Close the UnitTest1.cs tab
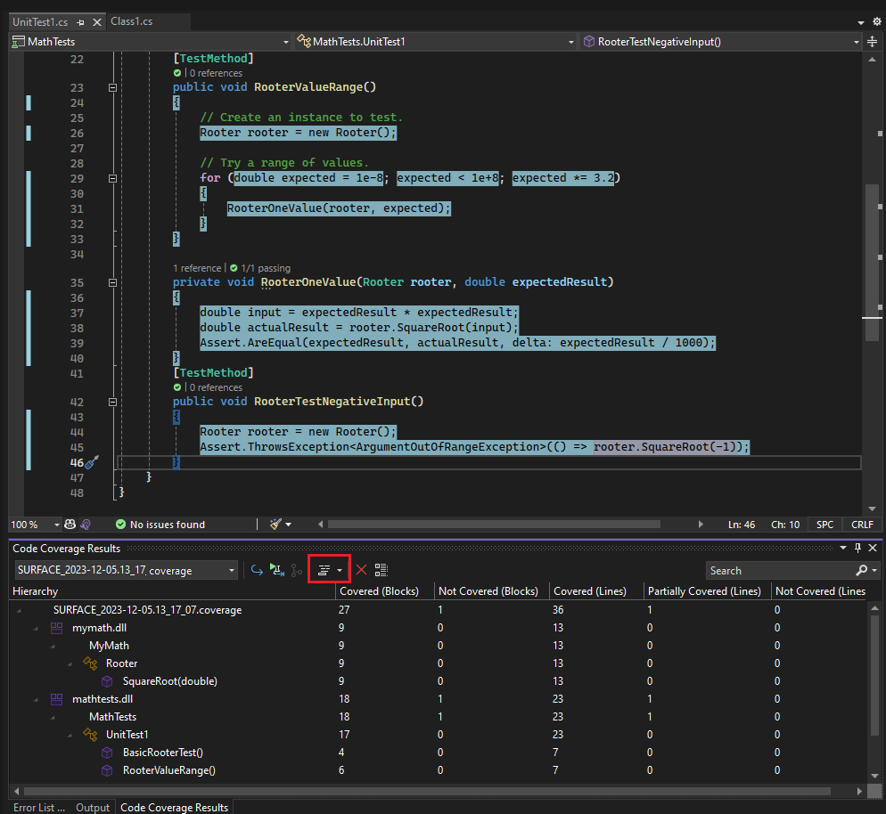The height and width of the screenshot is (814, 886). click(97, 22)
